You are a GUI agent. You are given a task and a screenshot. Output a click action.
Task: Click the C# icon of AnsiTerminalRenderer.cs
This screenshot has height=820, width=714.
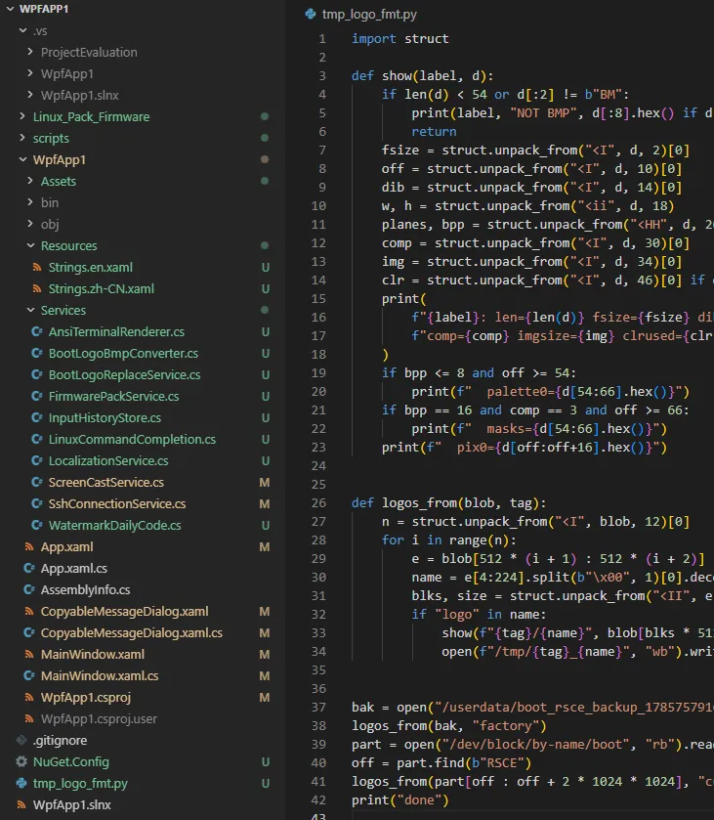point(36,331)
